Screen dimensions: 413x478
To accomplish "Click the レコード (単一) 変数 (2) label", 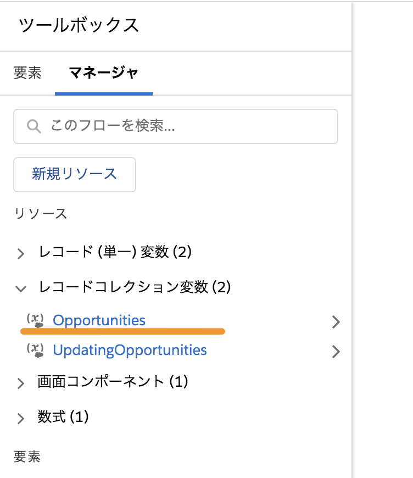I will [x=115, y=252].
